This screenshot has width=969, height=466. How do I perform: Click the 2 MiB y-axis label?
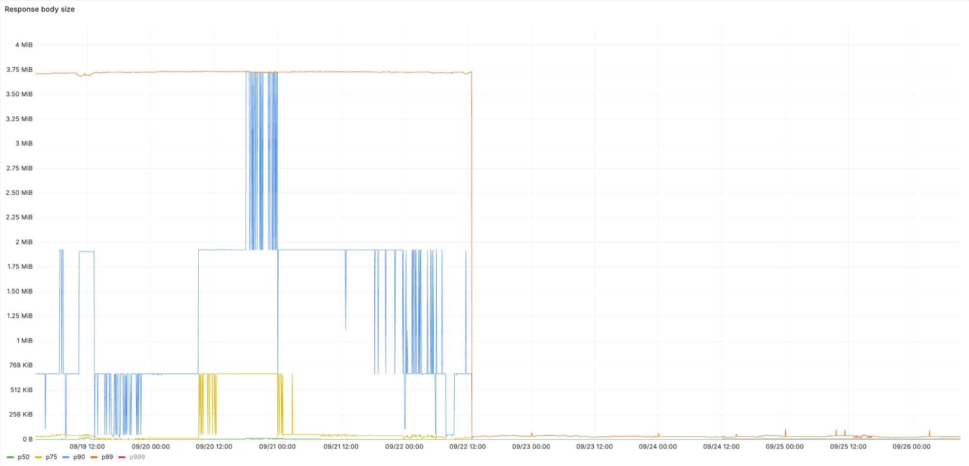tap(25, 241)
